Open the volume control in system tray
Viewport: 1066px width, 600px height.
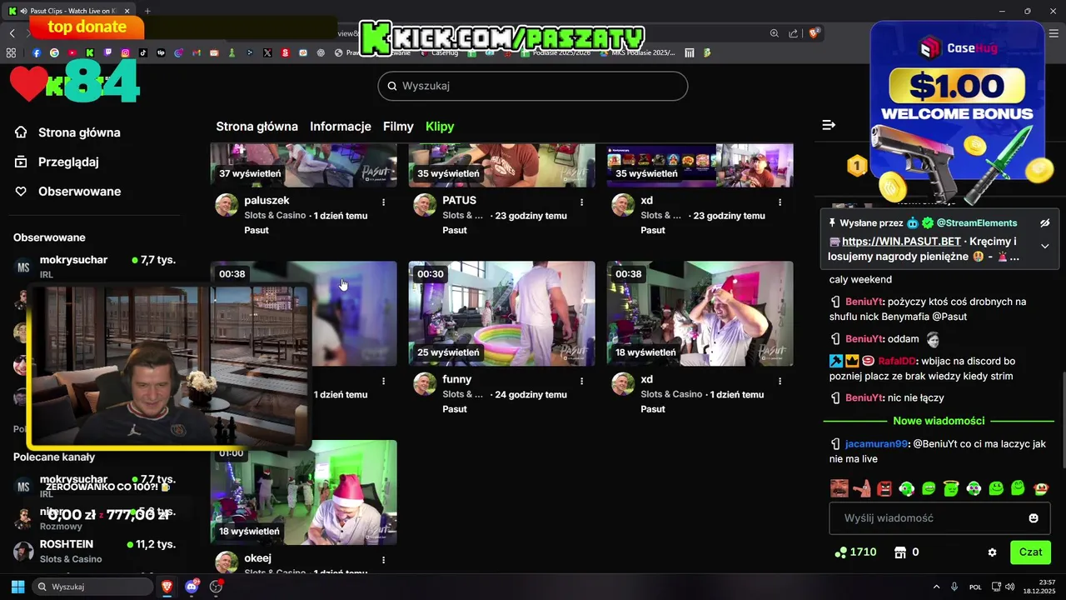pos(1009,587)
